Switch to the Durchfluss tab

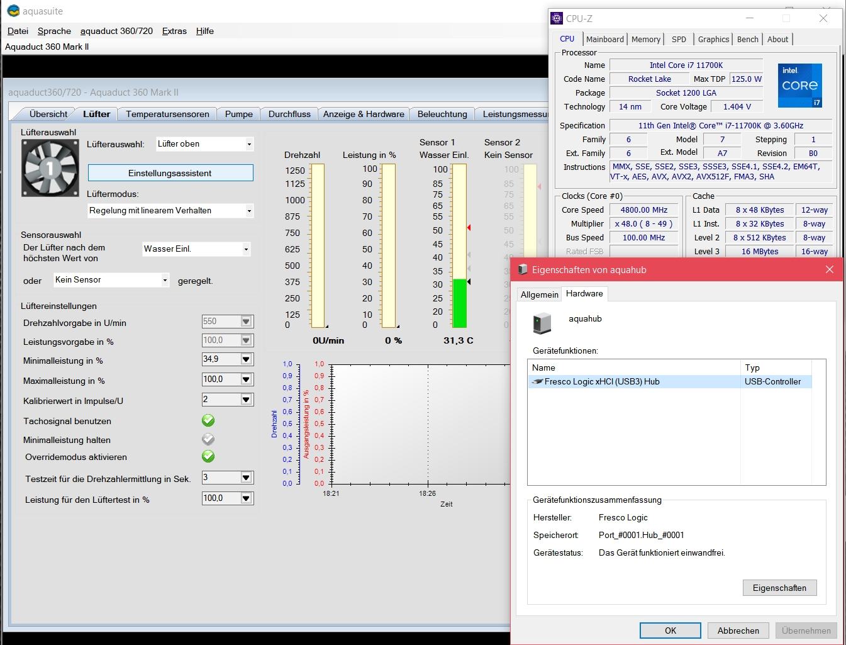[x=289, y=114]
